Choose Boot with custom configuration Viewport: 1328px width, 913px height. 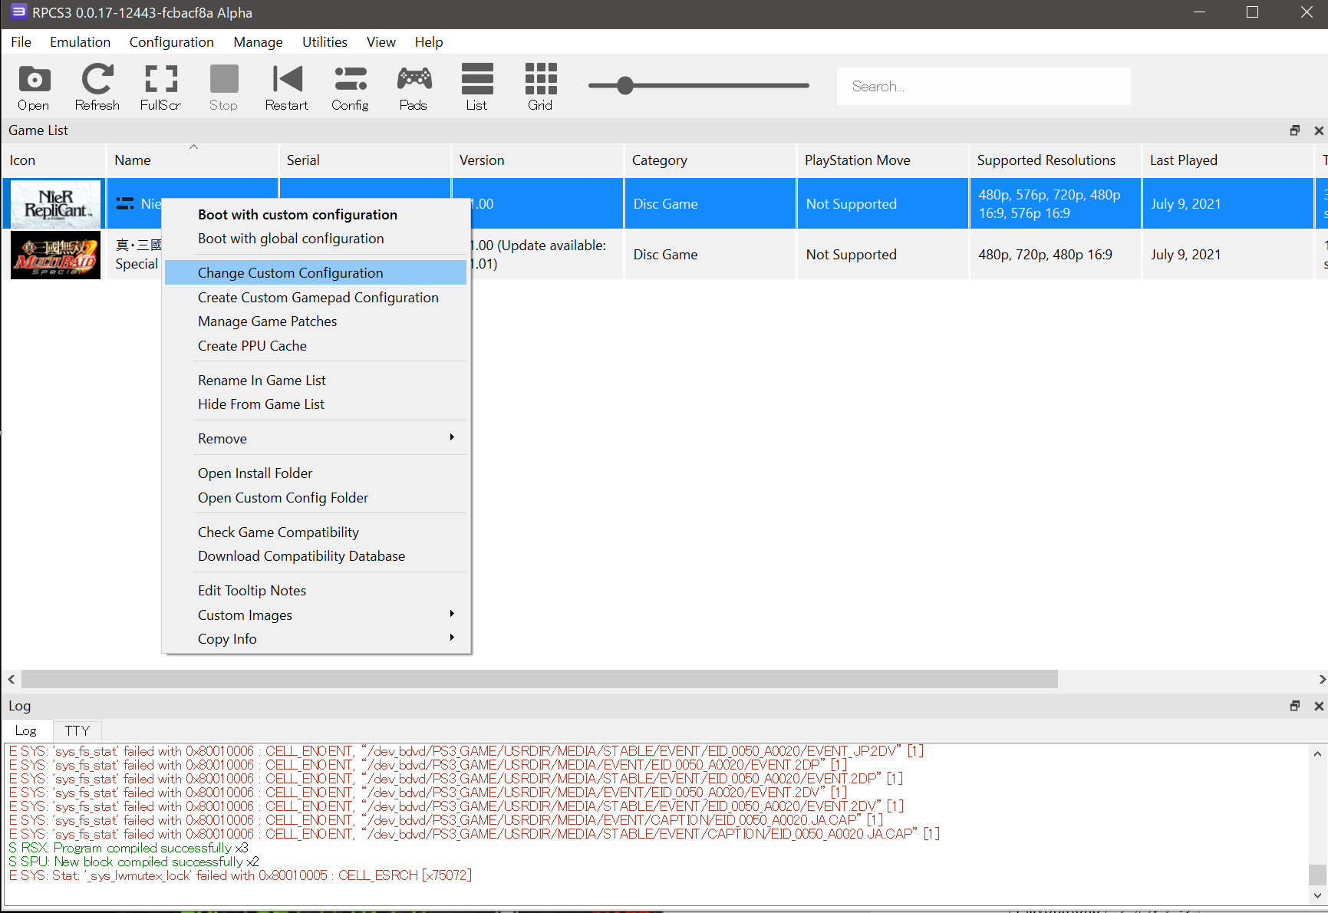(316, 215)
